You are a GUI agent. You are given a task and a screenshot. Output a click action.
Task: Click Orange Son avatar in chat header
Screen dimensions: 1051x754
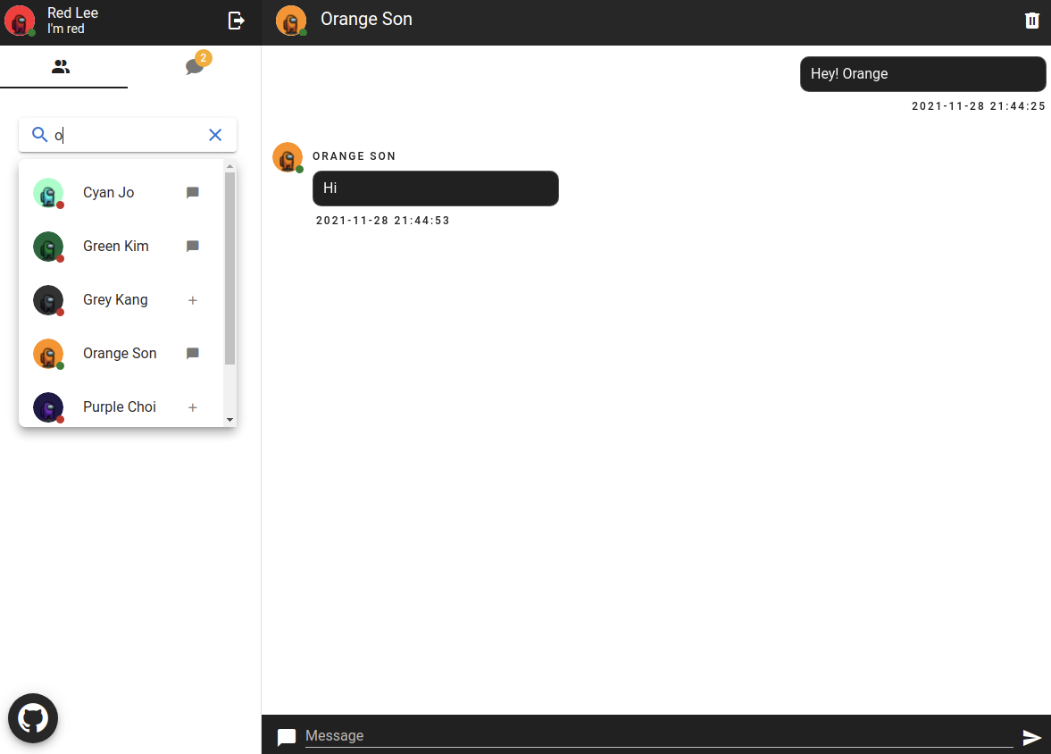(x=291, y=21)
